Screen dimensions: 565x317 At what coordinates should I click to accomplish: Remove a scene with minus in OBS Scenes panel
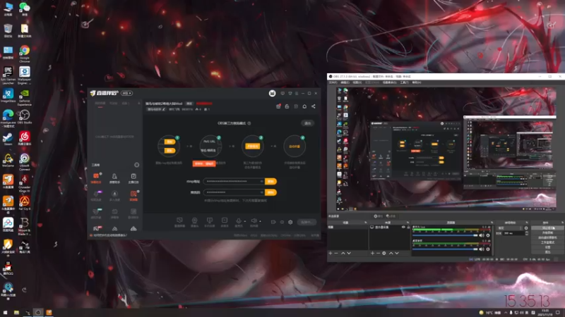tap(337, 254)
